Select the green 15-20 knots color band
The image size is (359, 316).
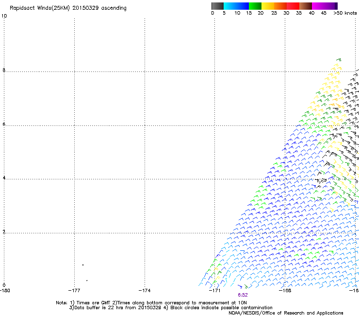(255, 6)
